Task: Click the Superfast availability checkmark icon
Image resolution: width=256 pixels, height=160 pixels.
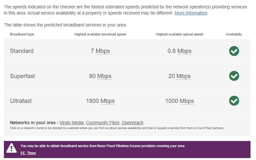Action: [x=234, y=76]
